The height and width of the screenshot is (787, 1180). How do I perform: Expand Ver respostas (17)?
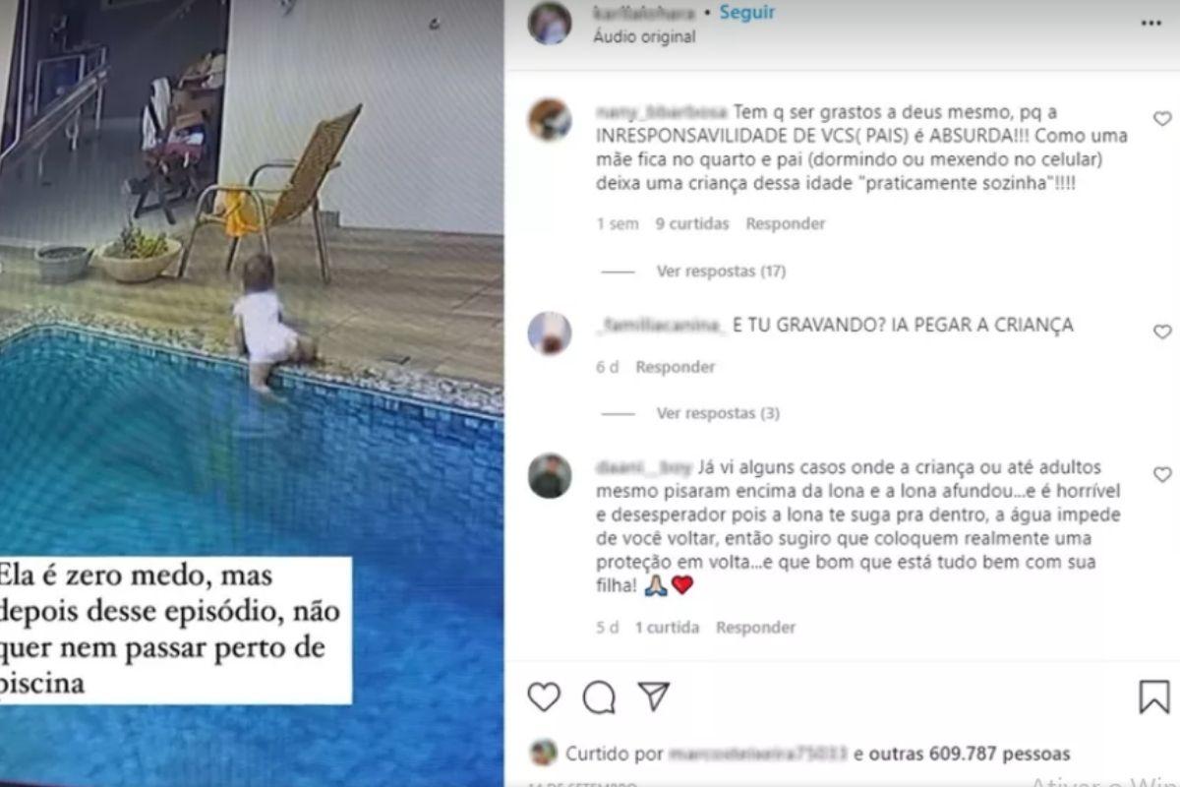(721, 271)
